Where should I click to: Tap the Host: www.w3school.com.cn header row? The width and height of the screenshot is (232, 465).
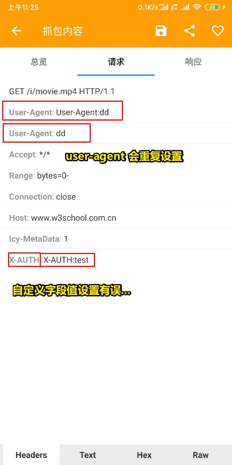point(116,218)
